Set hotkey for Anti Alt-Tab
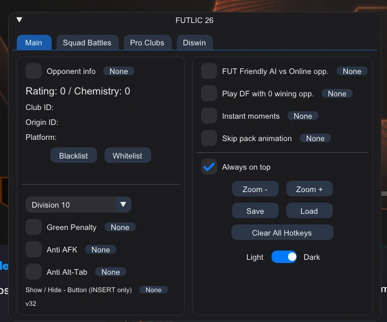Image resolution: width=387 pixels, height=322 pixels. tap(111, 272)
